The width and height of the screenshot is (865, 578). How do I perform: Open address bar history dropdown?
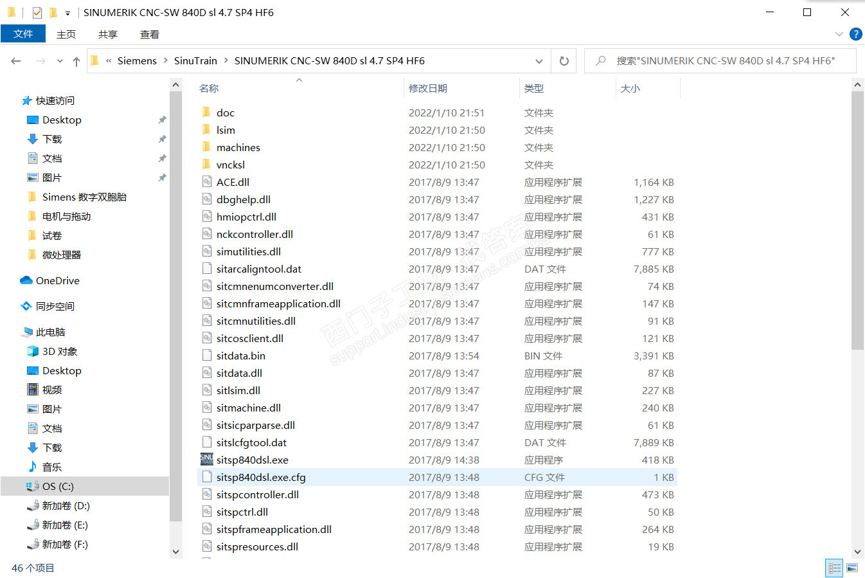click(539, 61)
